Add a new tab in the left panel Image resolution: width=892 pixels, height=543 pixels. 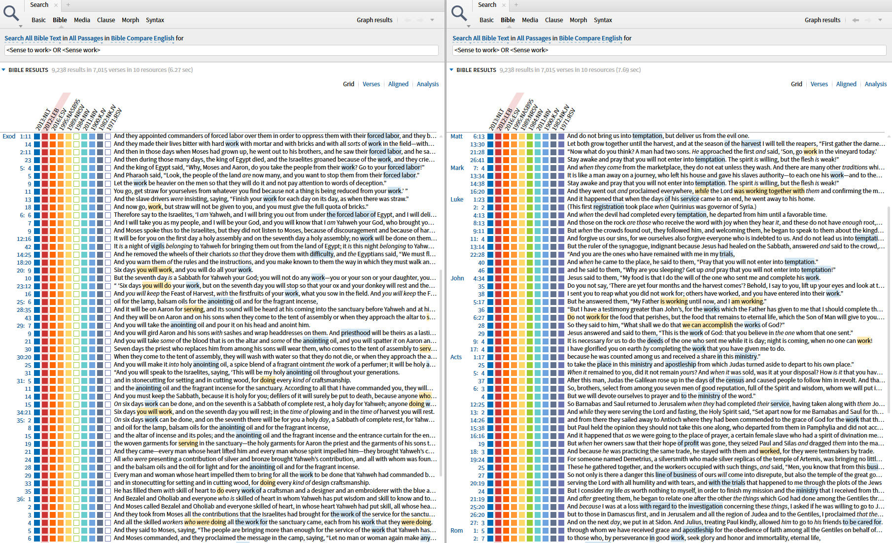68,5
